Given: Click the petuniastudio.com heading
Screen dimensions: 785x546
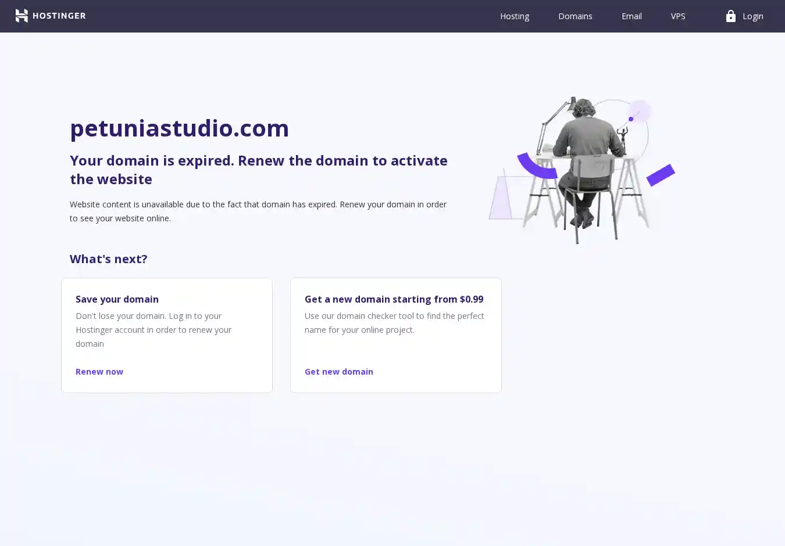Looking at the screenshot, I should [x=179, y=128].
